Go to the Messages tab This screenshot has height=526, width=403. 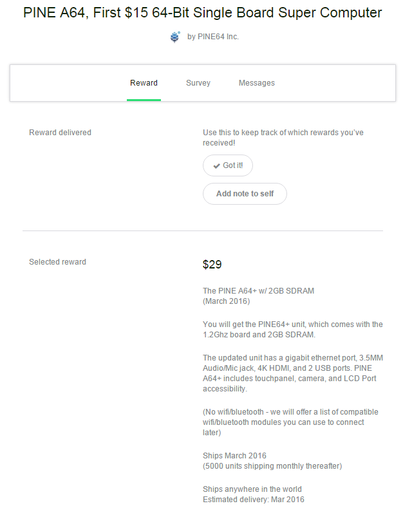pyautogui.click(x=257, y=83)
